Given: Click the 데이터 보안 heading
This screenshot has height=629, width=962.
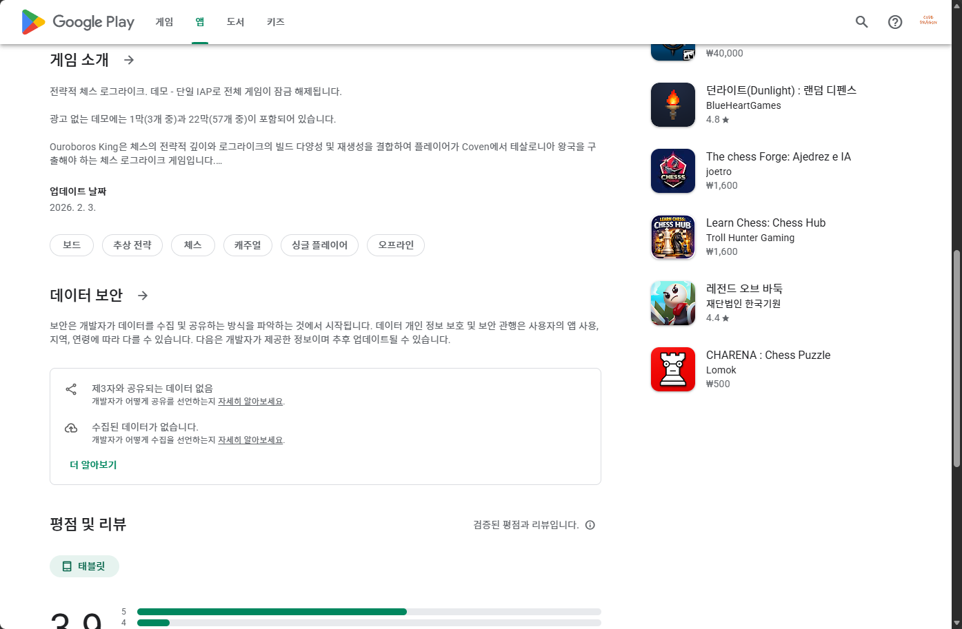Looking at the screenshot, I should [86, 296].
